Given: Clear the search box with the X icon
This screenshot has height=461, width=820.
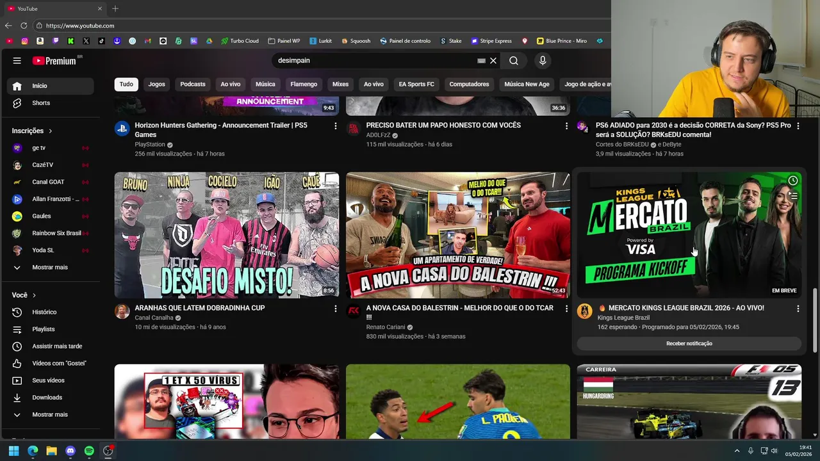Looking at the screenshot, I should tap(493, 61).
